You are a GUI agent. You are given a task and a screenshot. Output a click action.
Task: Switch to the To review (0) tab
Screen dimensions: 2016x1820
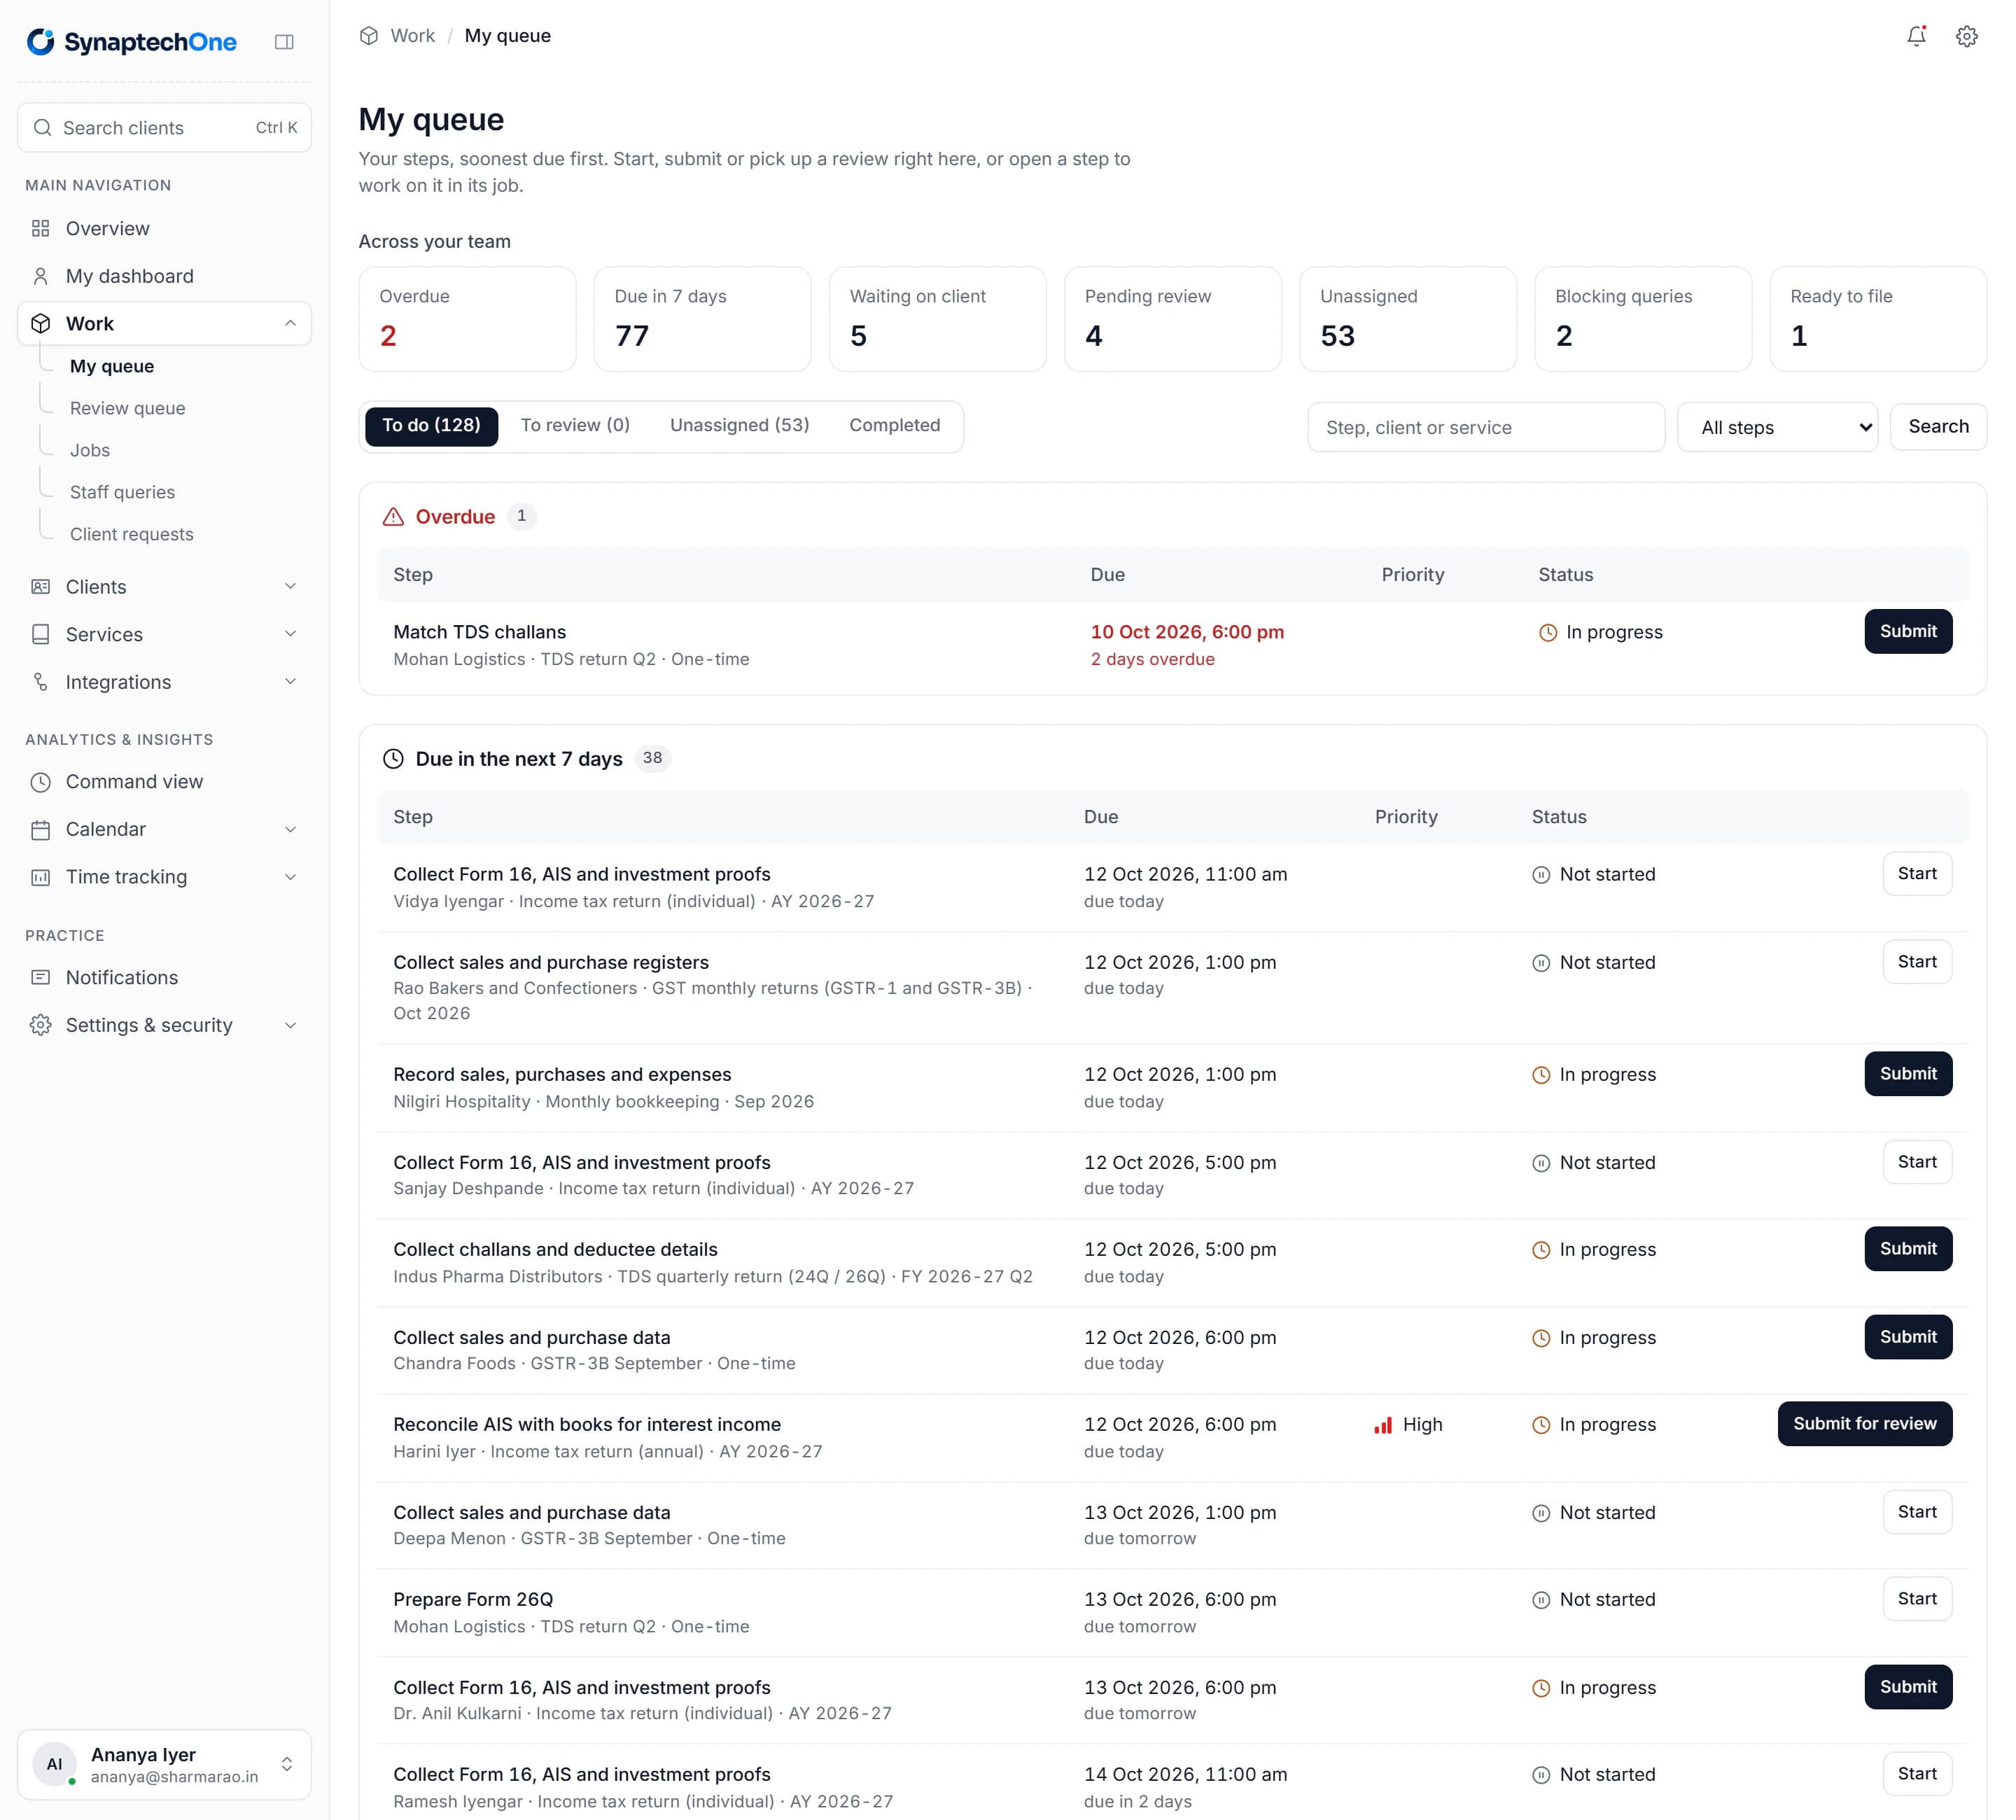tap(575, 426)
